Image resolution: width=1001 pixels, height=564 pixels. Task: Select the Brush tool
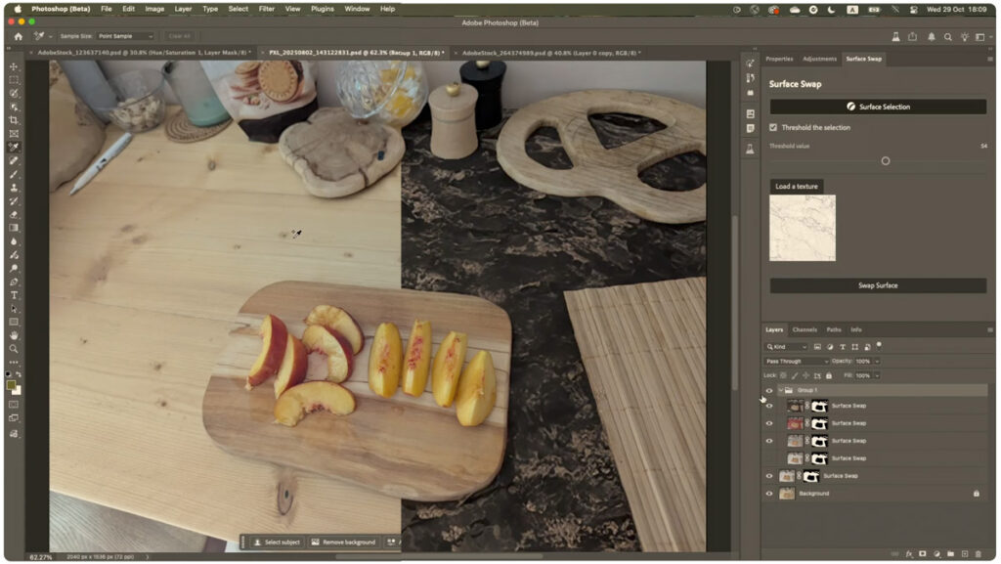click(14, 174)
